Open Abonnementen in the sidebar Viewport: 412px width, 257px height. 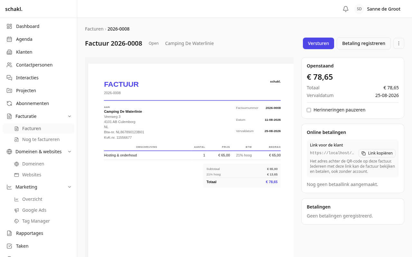point(38,103)
